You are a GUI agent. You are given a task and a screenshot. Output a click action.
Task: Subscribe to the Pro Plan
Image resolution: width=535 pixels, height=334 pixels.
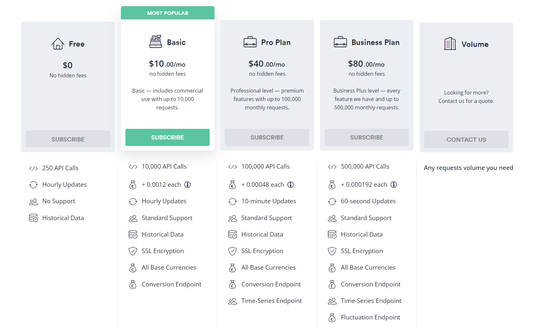click(267, 137)
